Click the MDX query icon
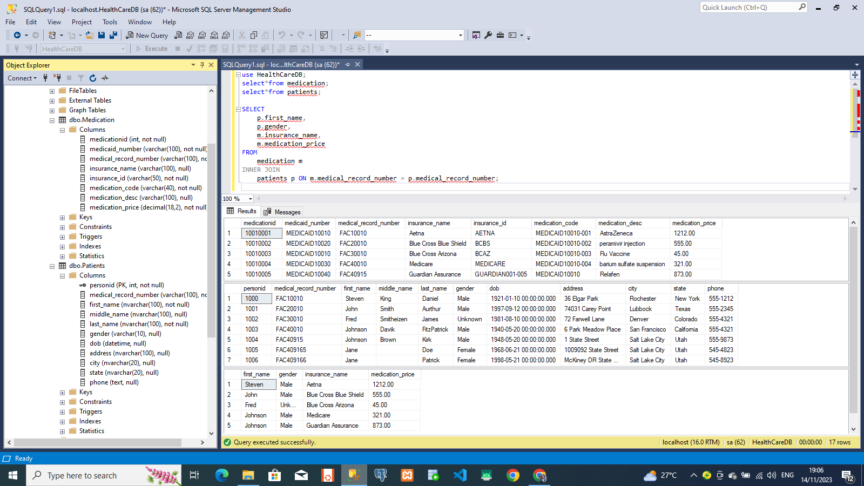The image size is (864, 486). click(x=190, y=35)
